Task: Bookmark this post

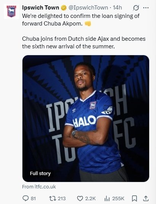Action: pos(134,199)
